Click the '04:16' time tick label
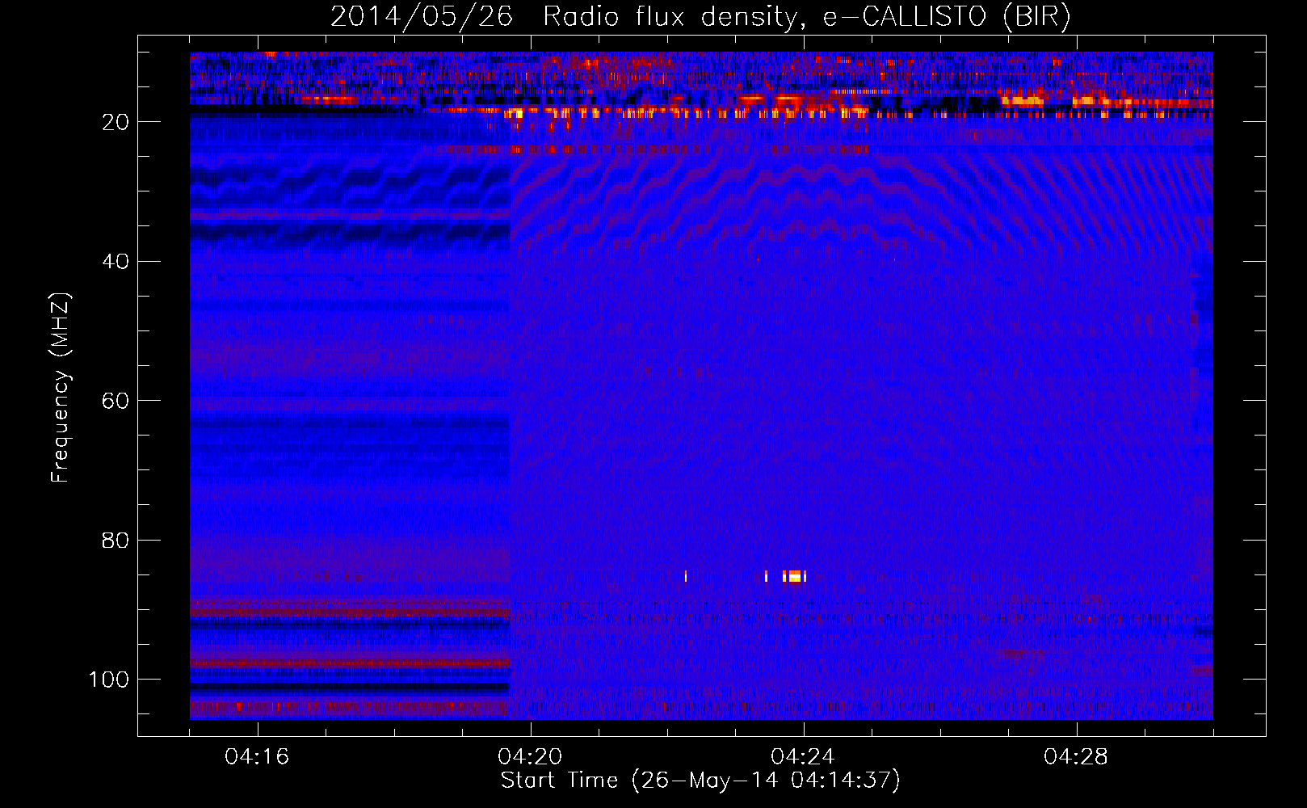 tap(257, 757)
